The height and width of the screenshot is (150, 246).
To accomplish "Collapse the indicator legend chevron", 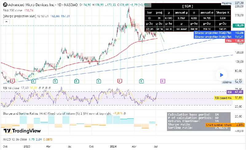I will [5, 22].
